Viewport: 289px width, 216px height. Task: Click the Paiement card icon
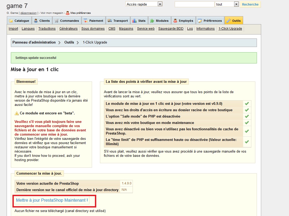tap(86, 21)
